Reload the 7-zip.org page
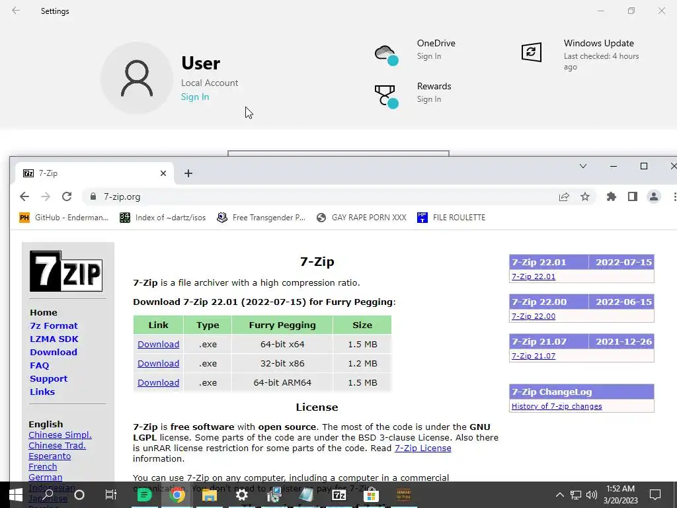This screenshot has height=508, width=677. click(x=67, y=196)
